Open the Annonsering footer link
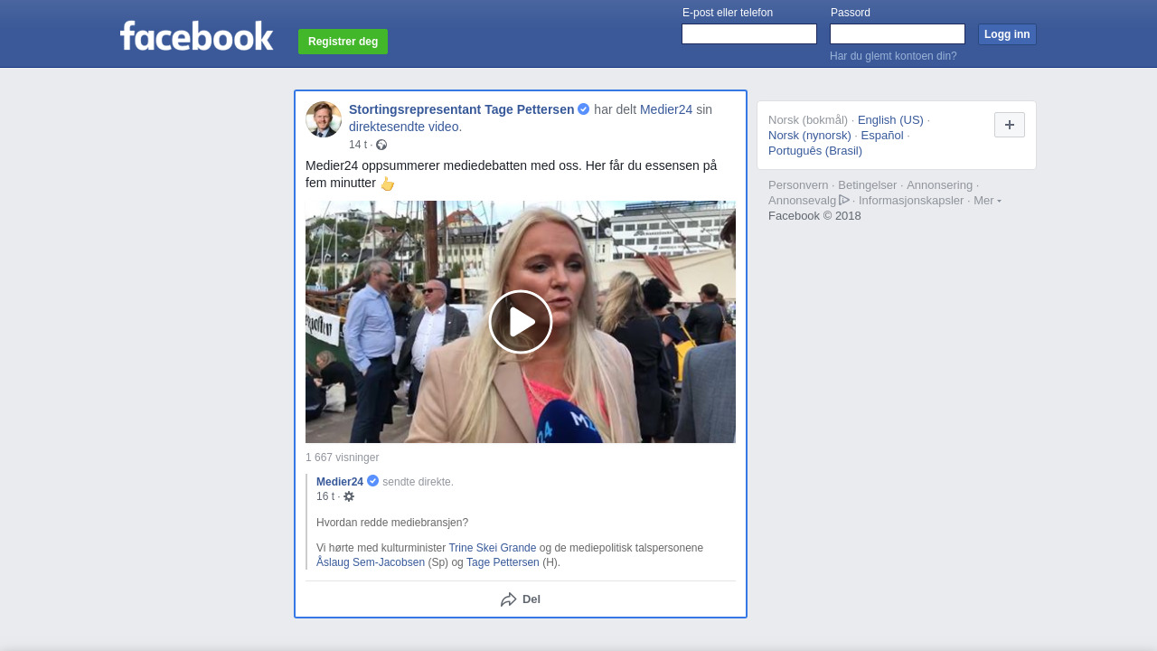 [940, 185]
